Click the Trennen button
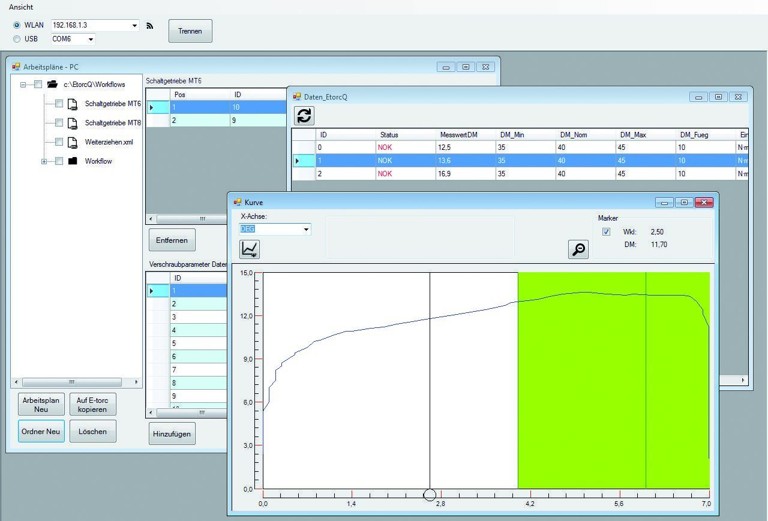This screenshot has width=768, height=521. 190,31
